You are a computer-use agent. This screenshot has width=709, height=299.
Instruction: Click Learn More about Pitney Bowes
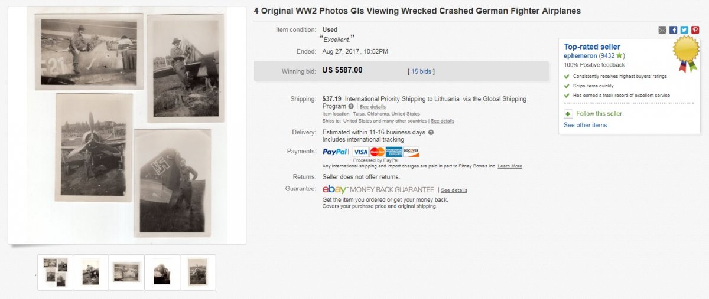(x=510, y=166)
